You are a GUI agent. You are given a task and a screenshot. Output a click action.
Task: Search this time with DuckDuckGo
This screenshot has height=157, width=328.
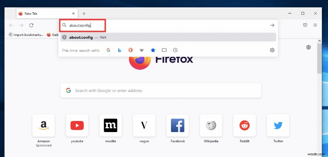pos(130,50)
